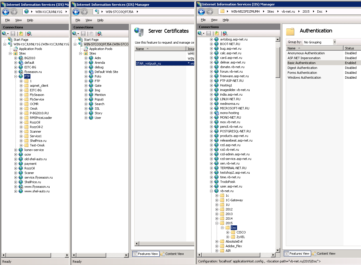Click Back arrow in right IIS window
The image size is (361, 265).
pos(201,12)
